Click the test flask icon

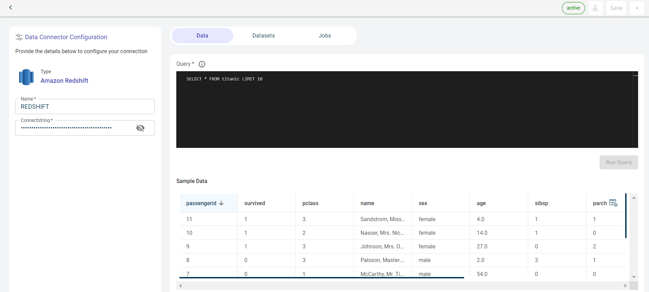coord(595,8)
